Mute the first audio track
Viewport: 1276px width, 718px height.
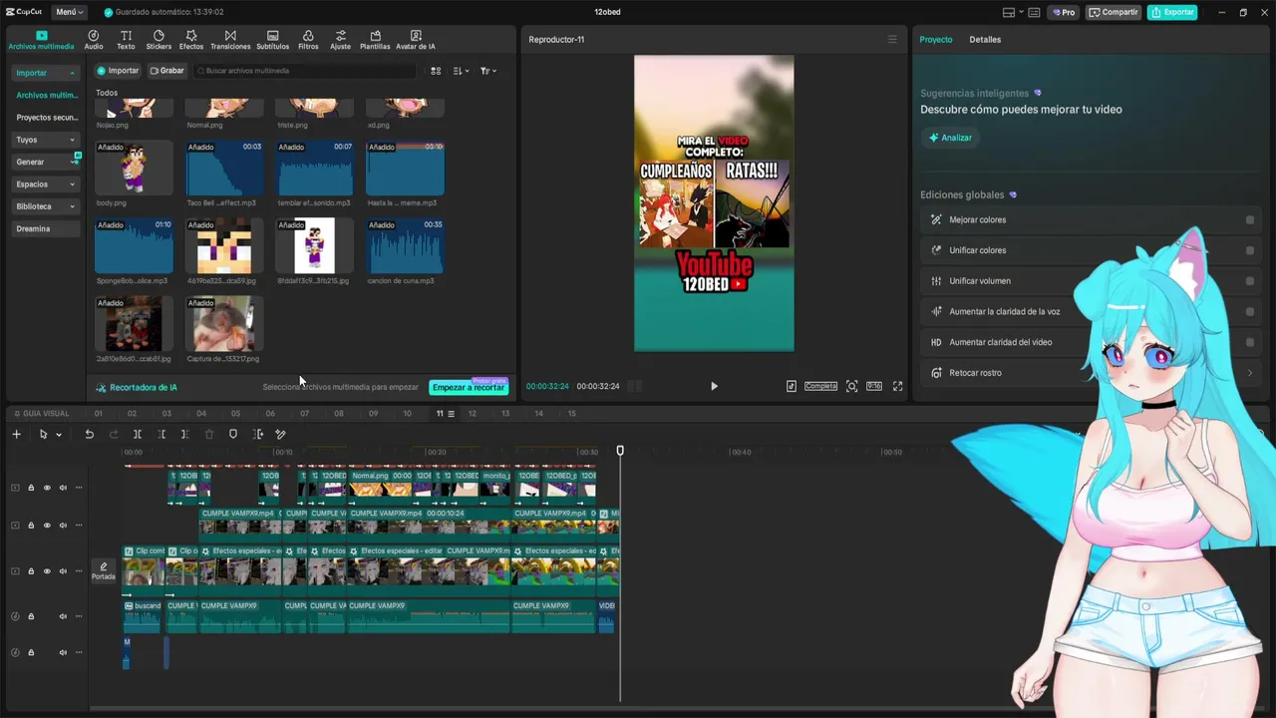coord(63,616)
